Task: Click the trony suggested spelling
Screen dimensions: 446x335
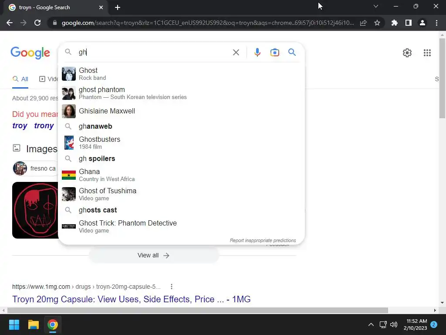Action: pos(44,126)
